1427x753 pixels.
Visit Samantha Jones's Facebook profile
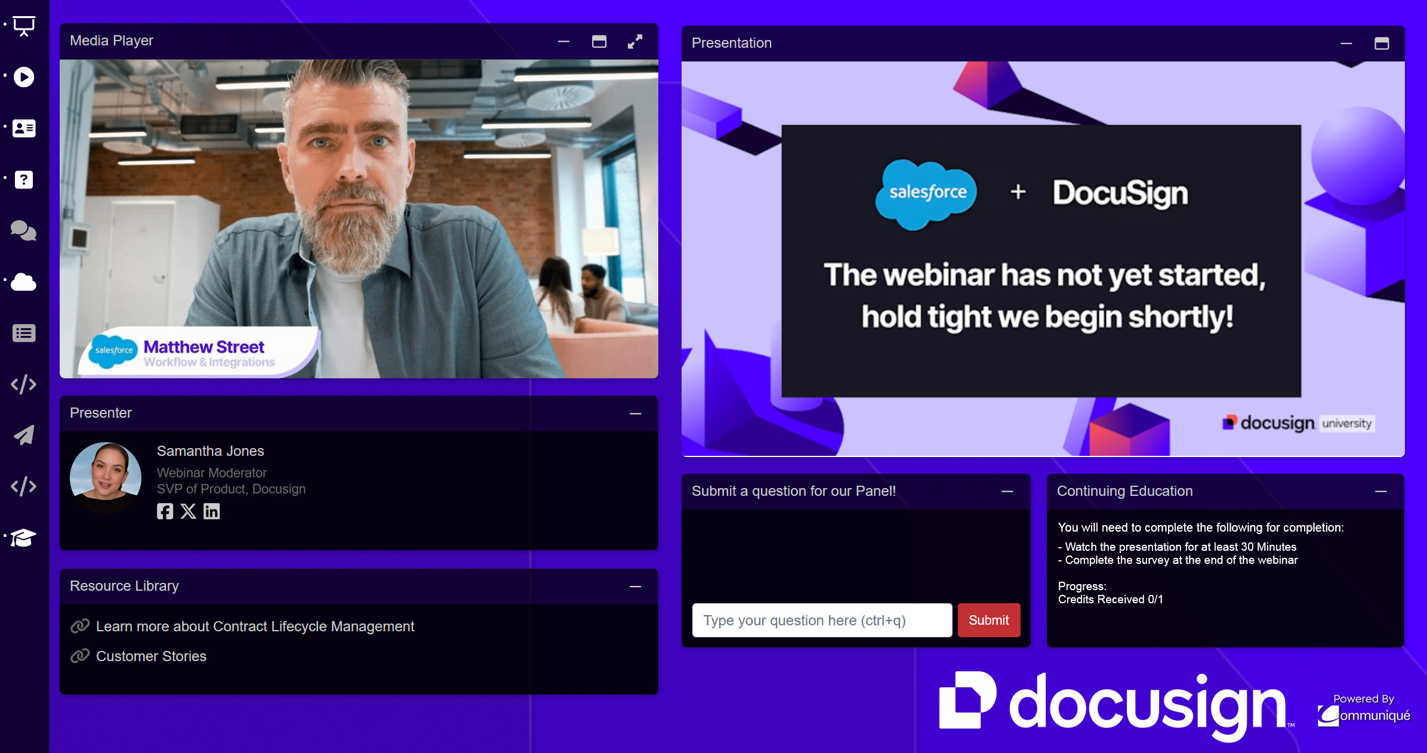pos(165,511)
